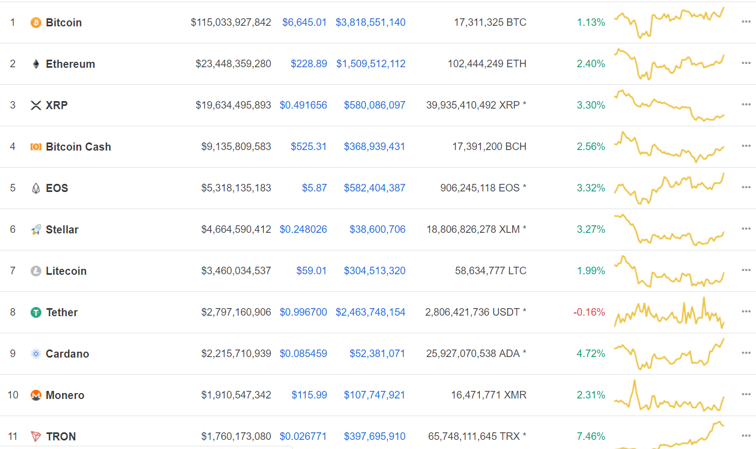This screenshot has width=756, height=449.
Task: Open the more options menu for Ethereum
Action: click(x=746, y=63)
